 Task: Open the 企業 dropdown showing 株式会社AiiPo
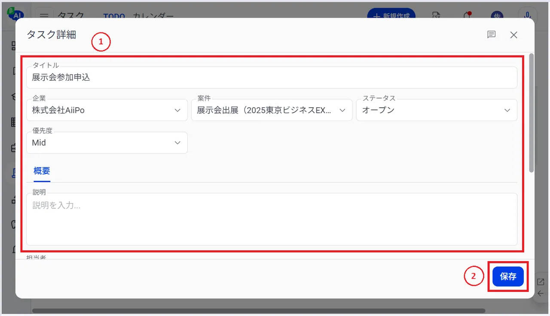pos(107,110)
